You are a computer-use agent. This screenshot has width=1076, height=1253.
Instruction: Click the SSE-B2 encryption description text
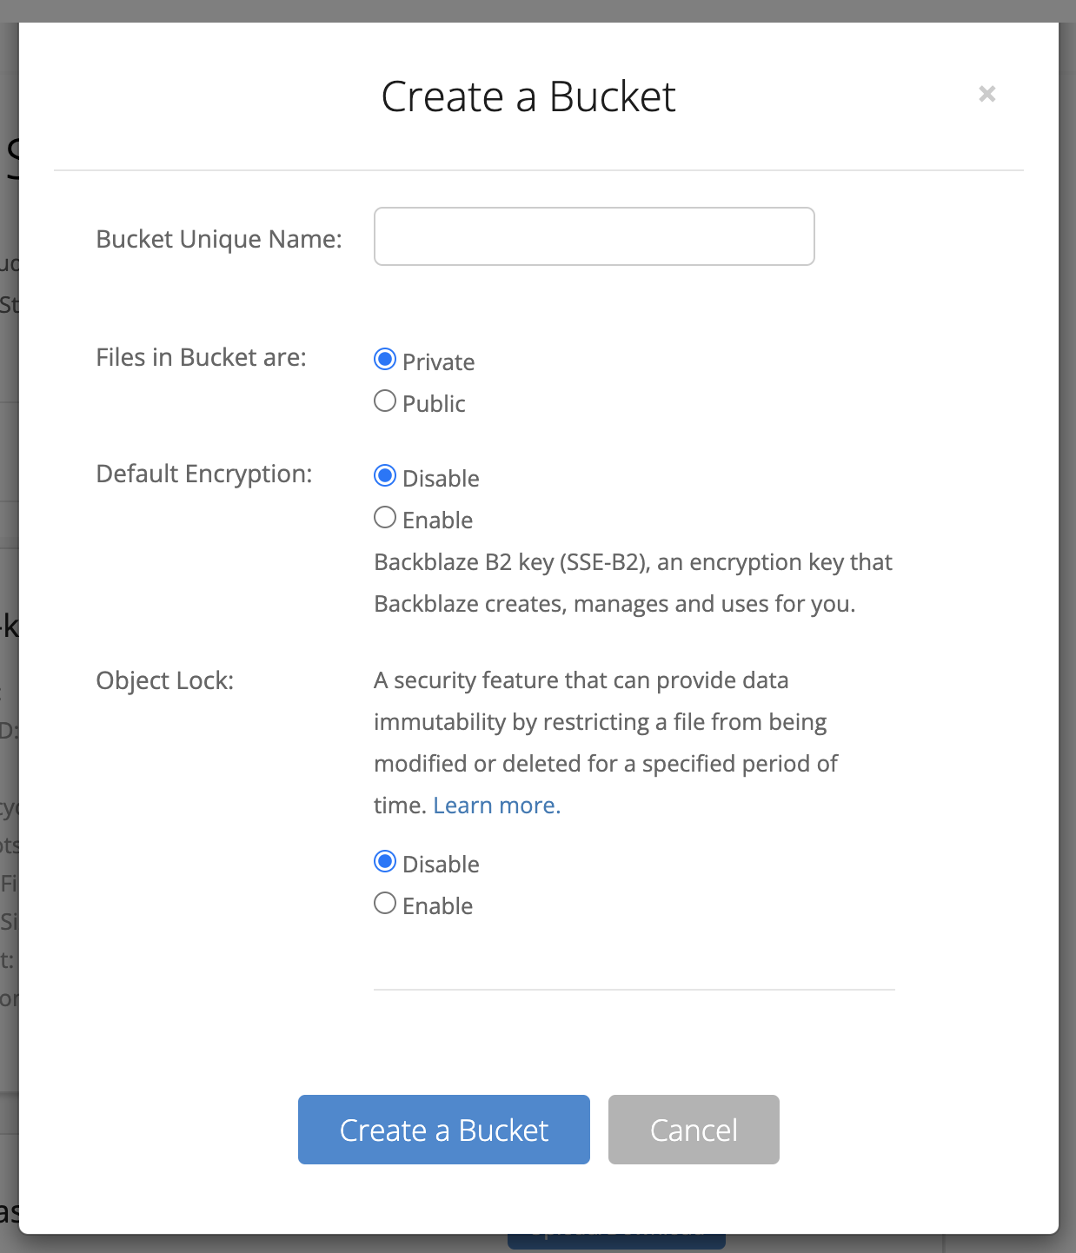click(632, 582)
